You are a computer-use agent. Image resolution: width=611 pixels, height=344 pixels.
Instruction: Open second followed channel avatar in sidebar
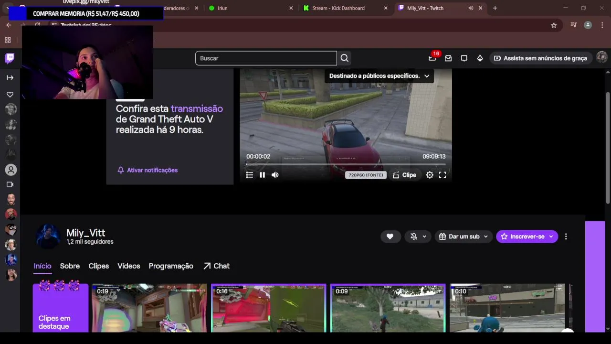coord(11,124)
